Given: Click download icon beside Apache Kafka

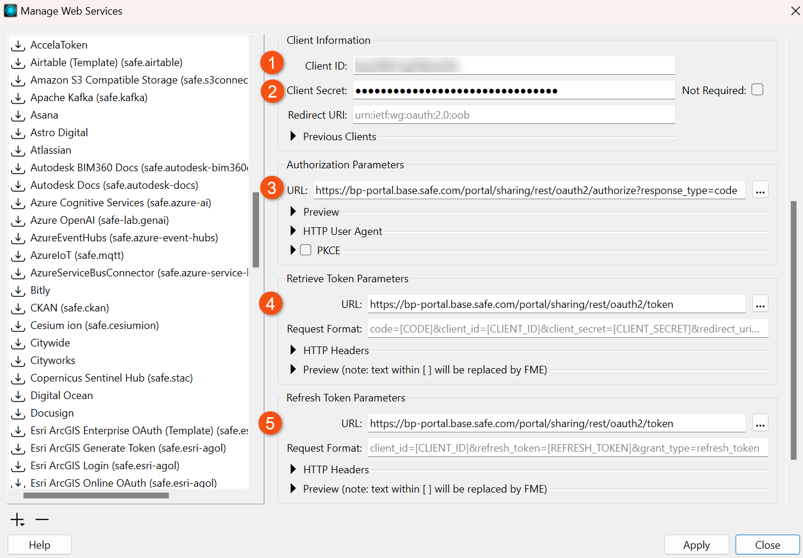Looking at the screenshot, I should [x=18, y=98].
